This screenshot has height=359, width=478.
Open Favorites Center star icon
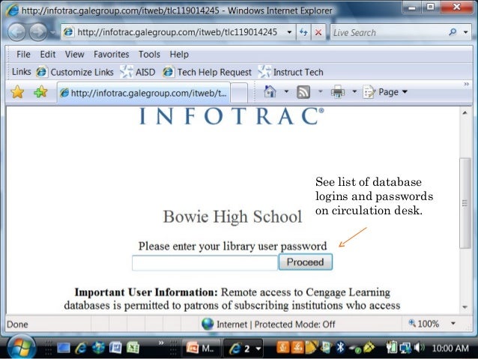[17, 92]
